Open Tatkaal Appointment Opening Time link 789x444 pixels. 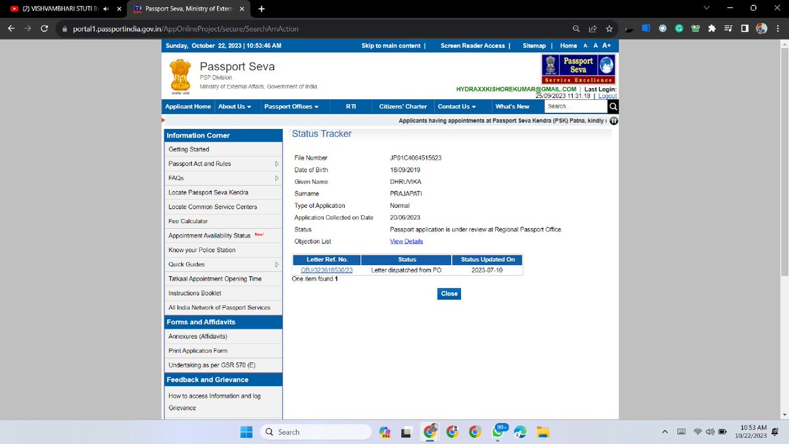(215, 279)
